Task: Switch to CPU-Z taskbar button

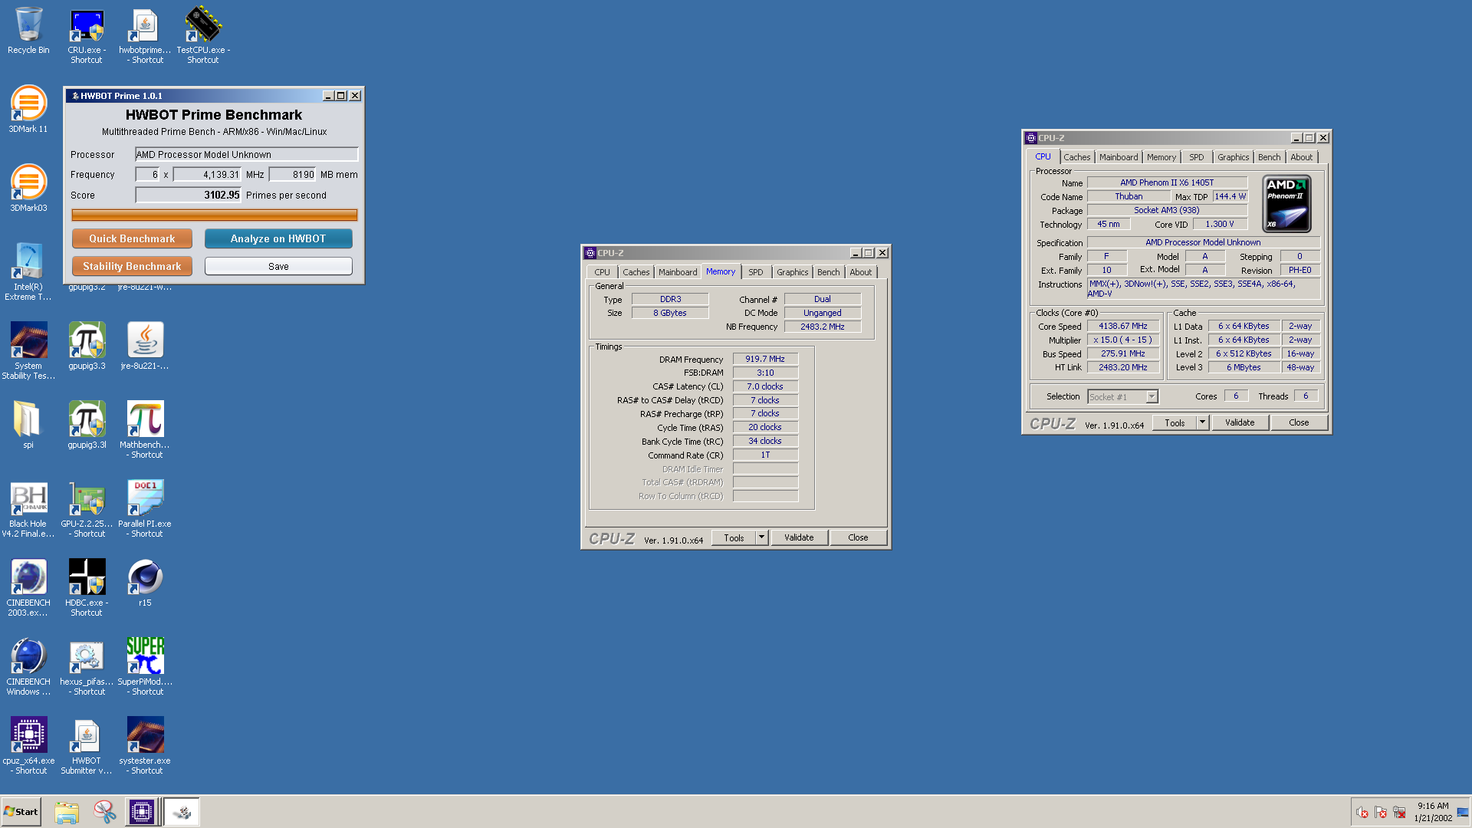Action: (x=142, y=812)
